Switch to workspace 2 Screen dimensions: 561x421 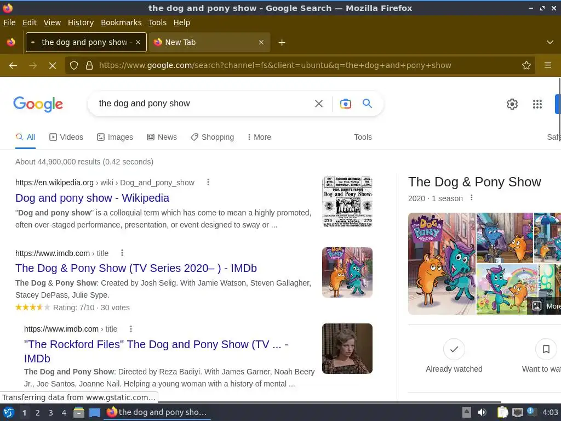click(x=38, y=413)
